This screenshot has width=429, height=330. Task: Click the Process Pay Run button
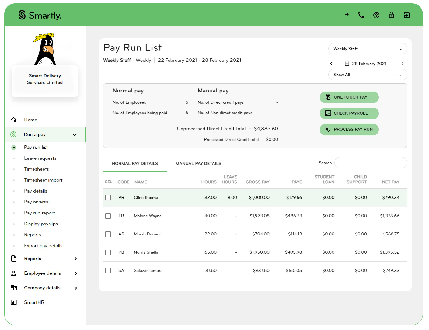[349, 129]
